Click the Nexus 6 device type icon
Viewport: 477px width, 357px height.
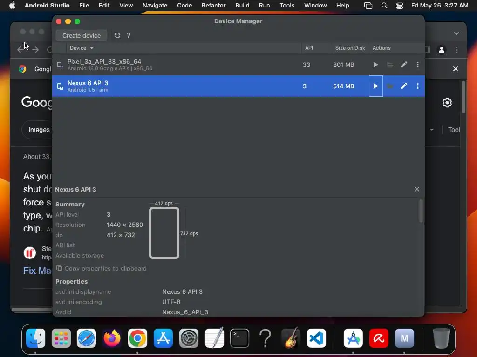coord(60,86)
